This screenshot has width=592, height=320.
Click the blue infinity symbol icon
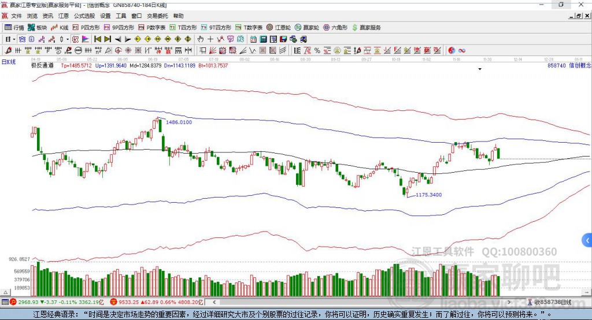(x=462, y=51)
